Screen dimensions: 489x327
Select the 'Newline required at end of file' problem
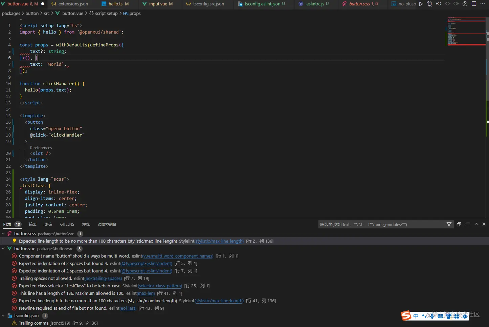(x=244, y=308)
